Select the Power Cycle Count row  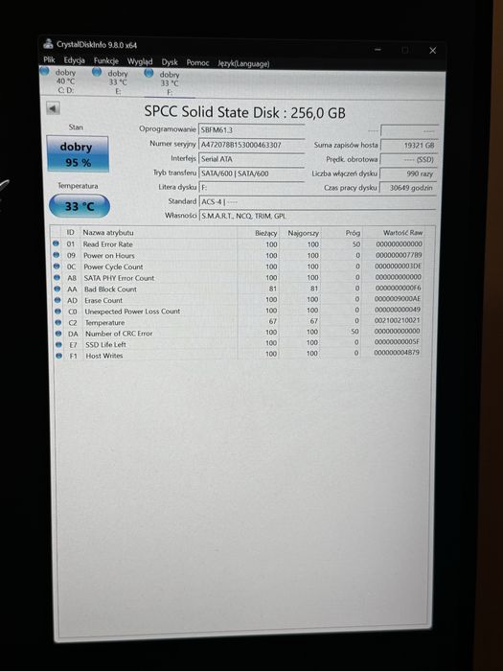pos(238,266)
